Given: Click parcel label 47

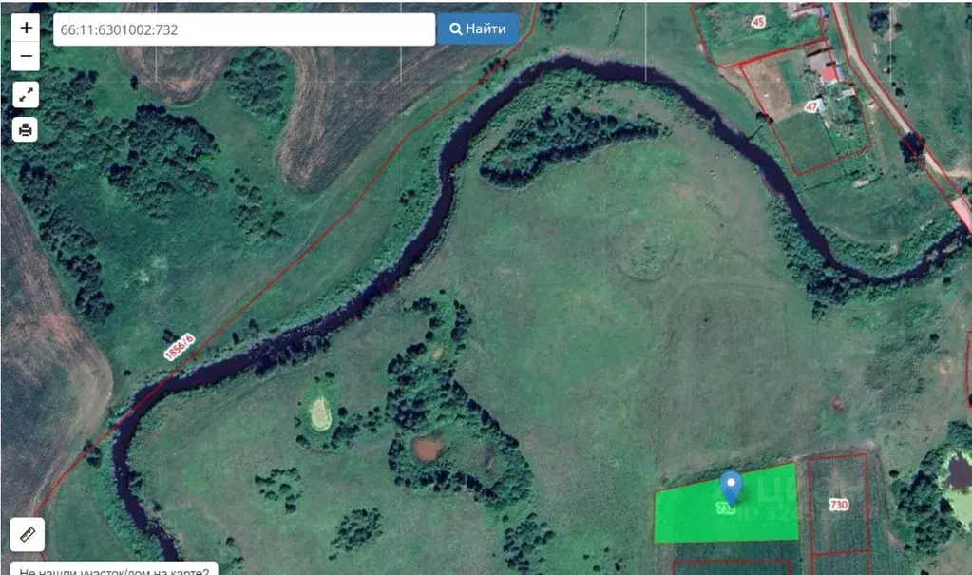Looking at the screenshot, I should pyautogui.click(x=811, y=106).
